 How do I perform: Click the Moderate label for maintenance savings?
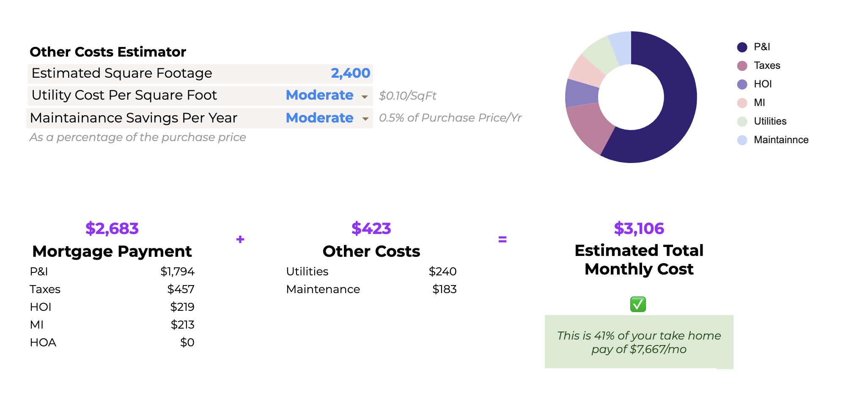click(320, 118)
